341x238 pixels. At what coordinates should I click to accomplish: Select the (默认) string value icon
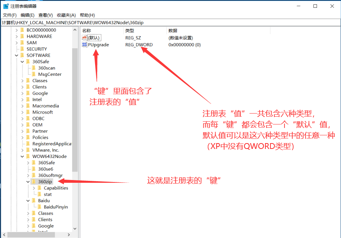85,38
